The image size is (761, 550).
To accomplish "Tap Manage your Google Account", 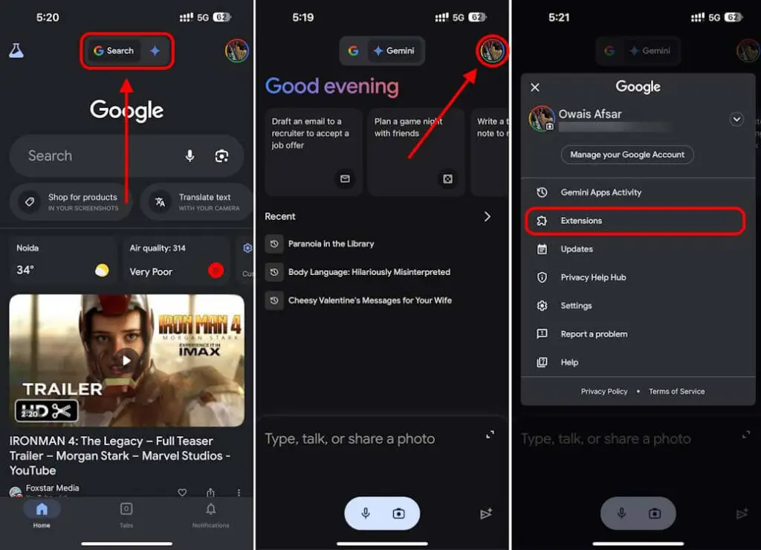I will pos(626,155).
